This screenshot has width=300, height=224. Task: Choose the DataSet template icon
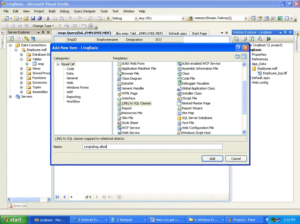[x=119, y=83]
